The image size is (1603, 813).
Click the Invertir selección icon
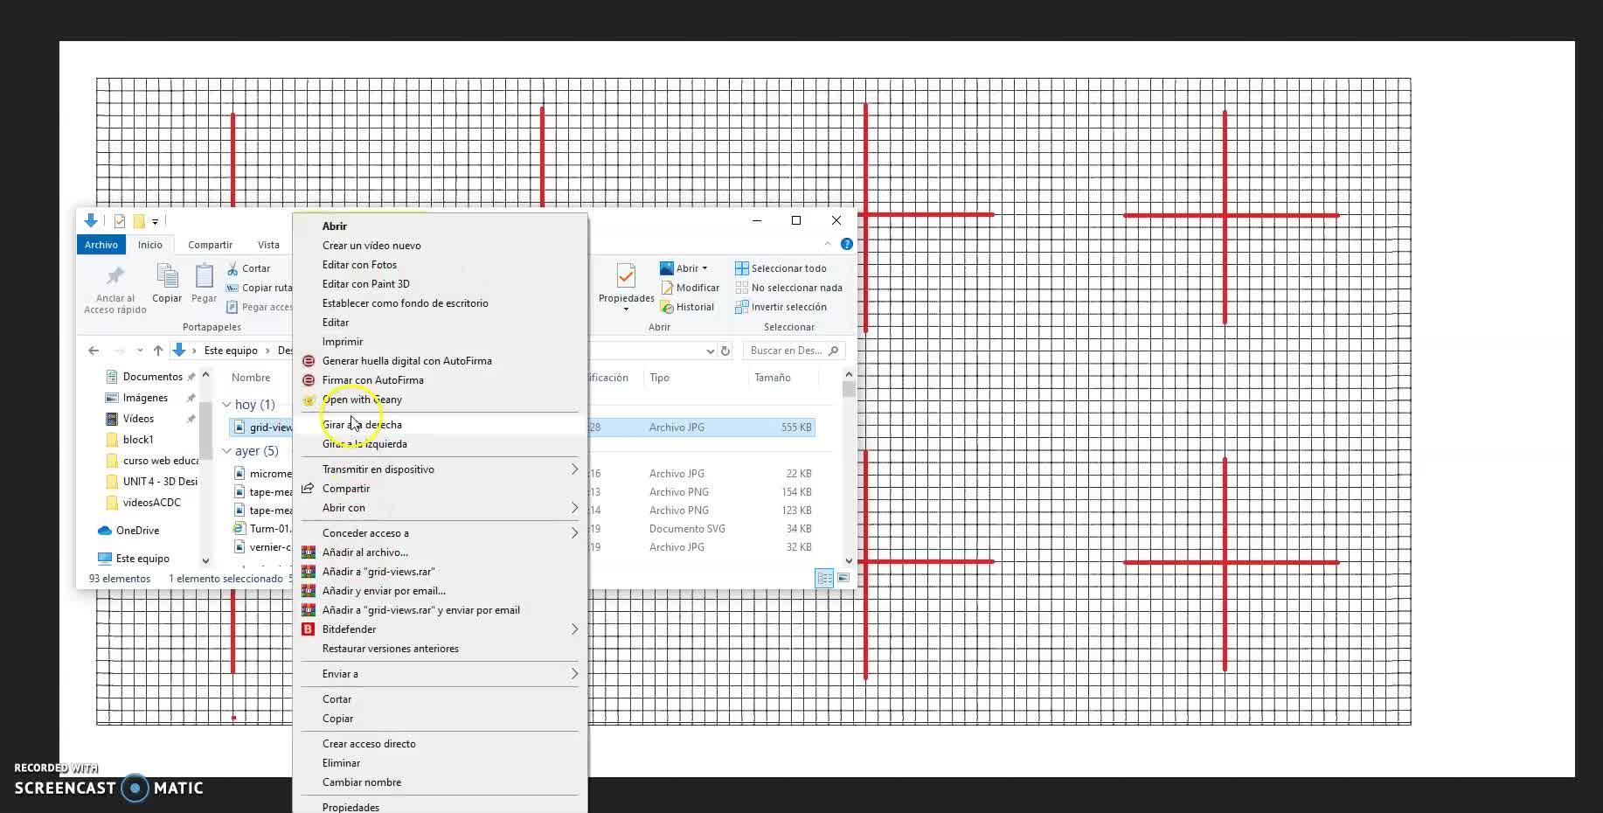[x=742, y=307]
